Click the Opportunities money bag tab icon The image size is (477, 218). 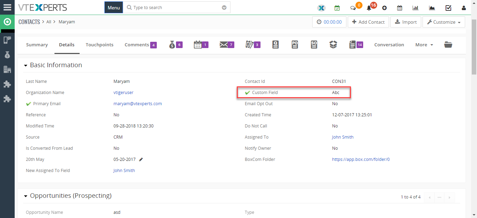point(172,45)
